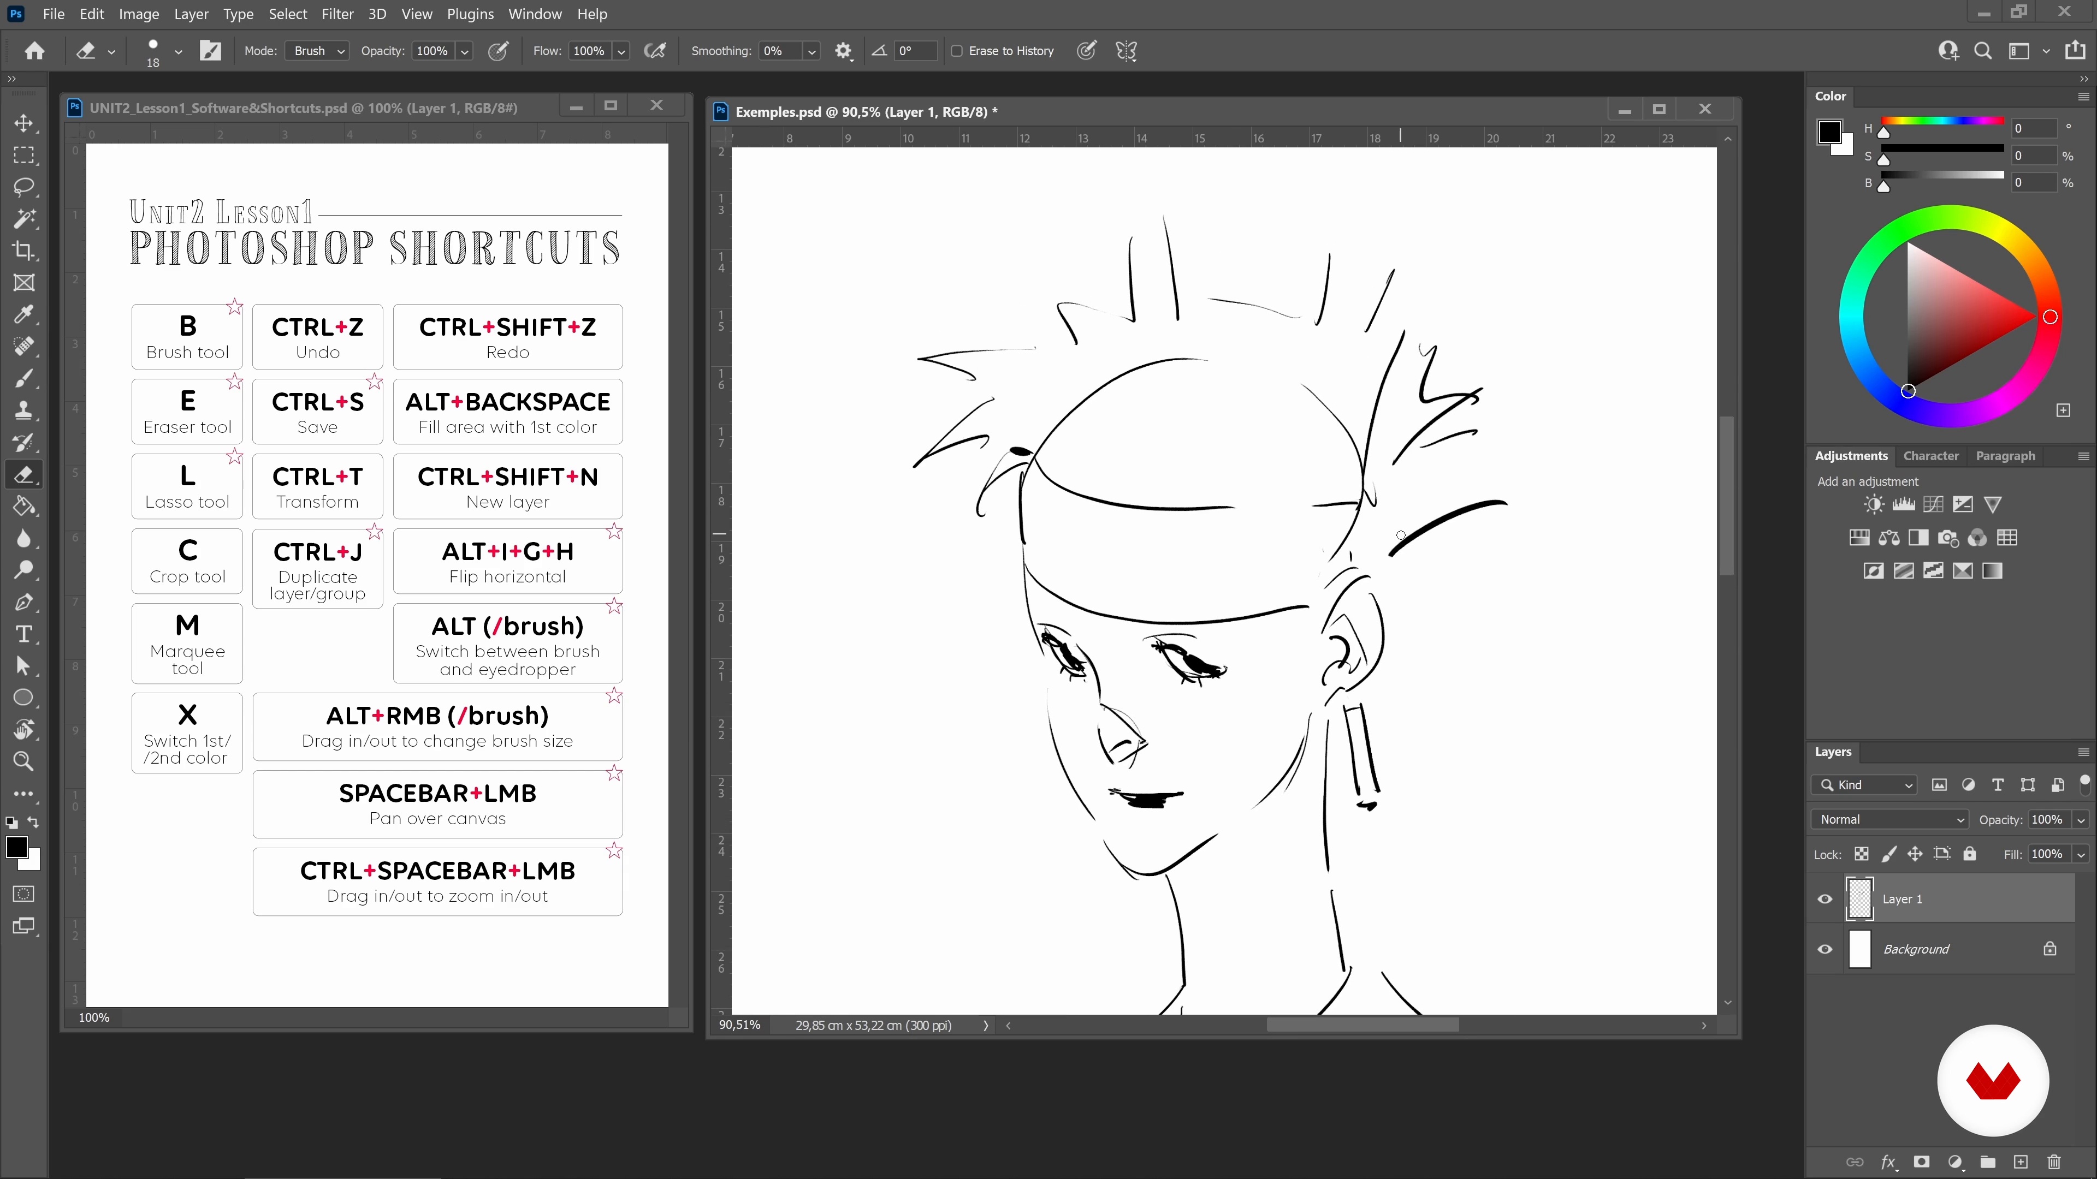Enable Erase to History checkbox

tap(957, 51)
